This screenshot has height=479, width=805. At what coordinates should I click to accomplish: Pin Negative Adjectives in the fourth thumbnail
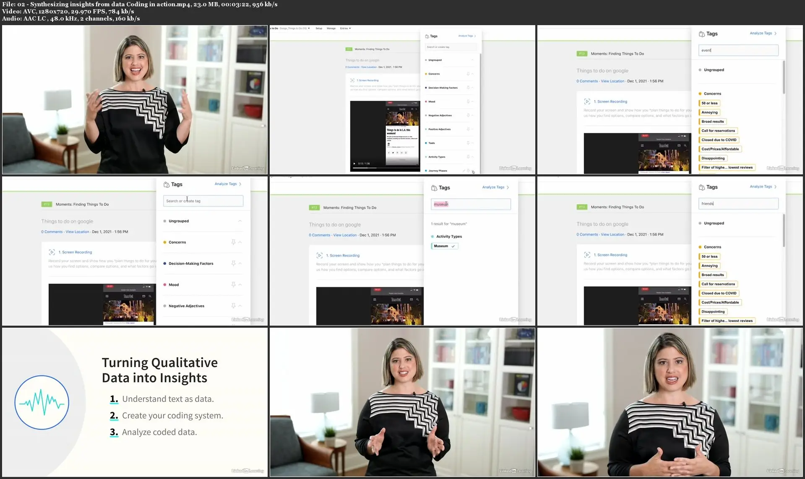pyautogui.click(x=233, y=306)
